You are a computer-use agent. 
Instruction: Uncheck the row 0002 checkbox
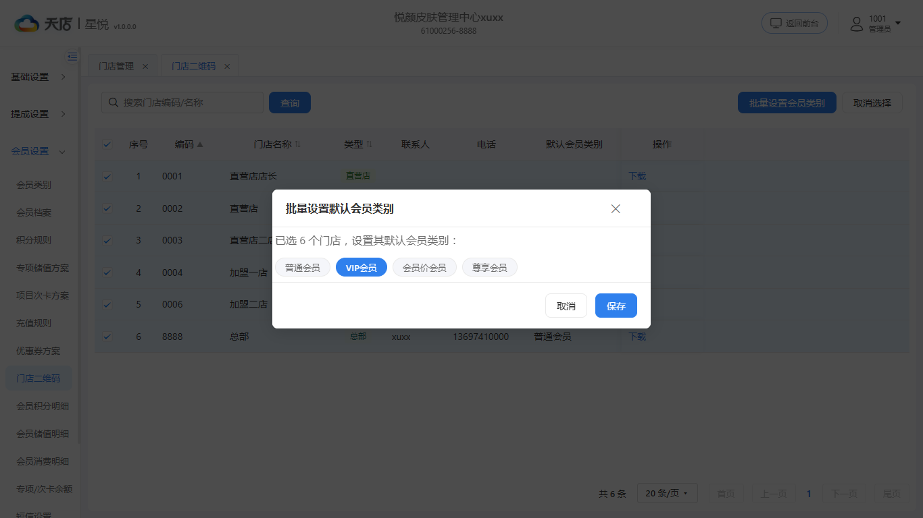coord(107,208)
